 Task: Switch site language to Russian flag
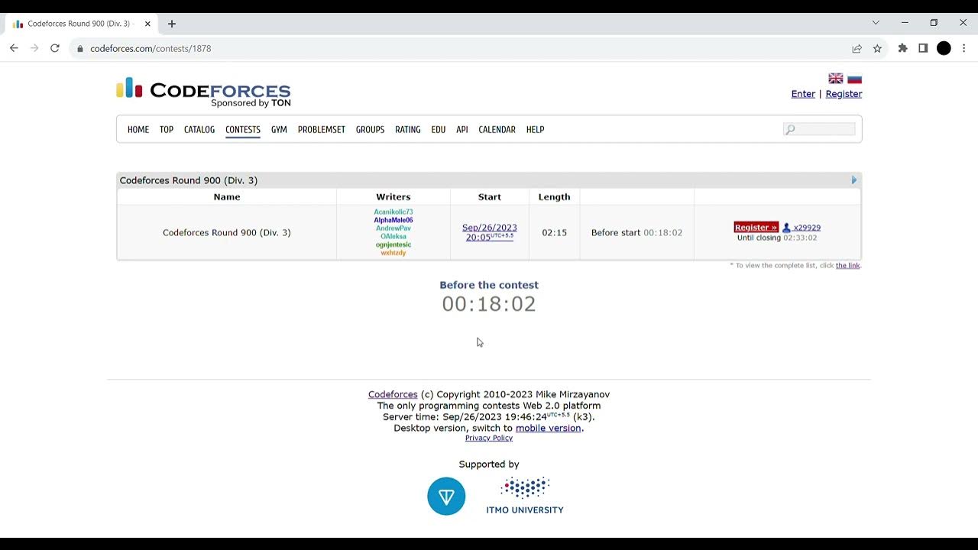coord(855,79)
